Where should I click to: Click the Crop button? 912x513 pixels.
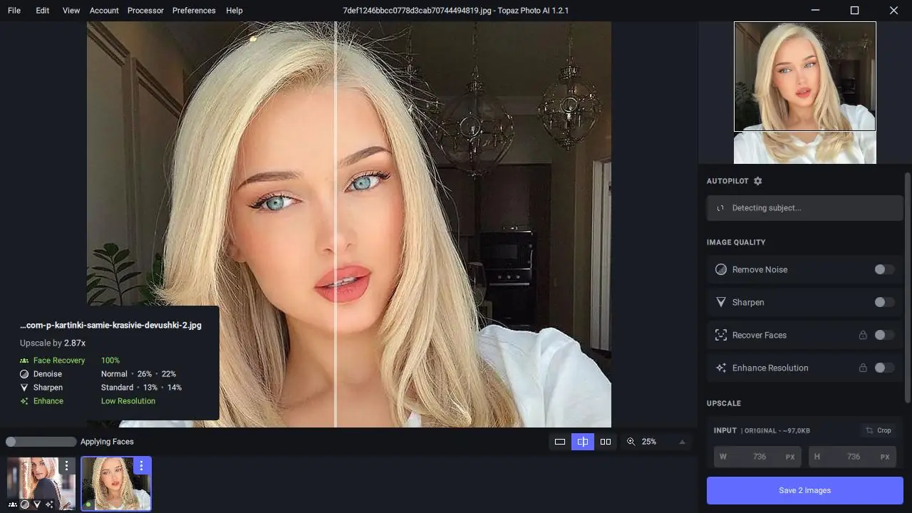pos(878,430)
